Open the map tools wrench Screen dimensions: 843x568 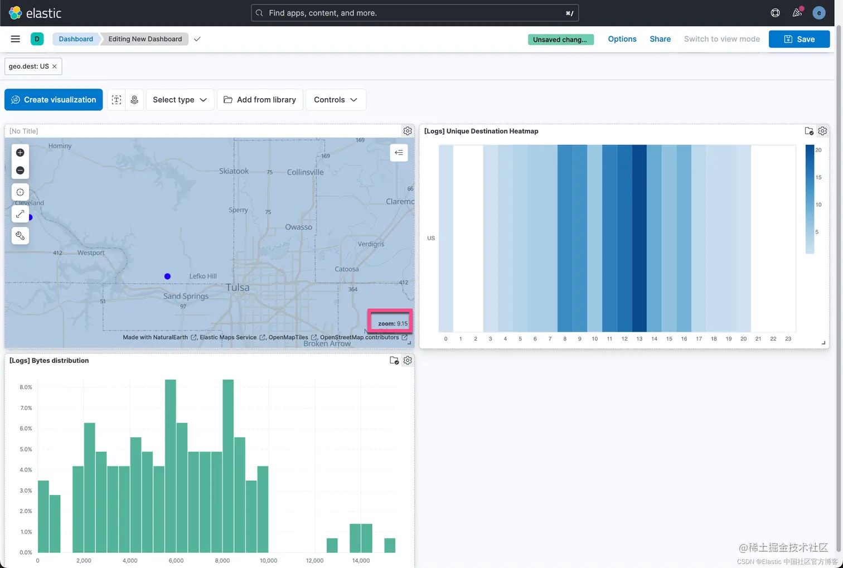tap(20, 236)
